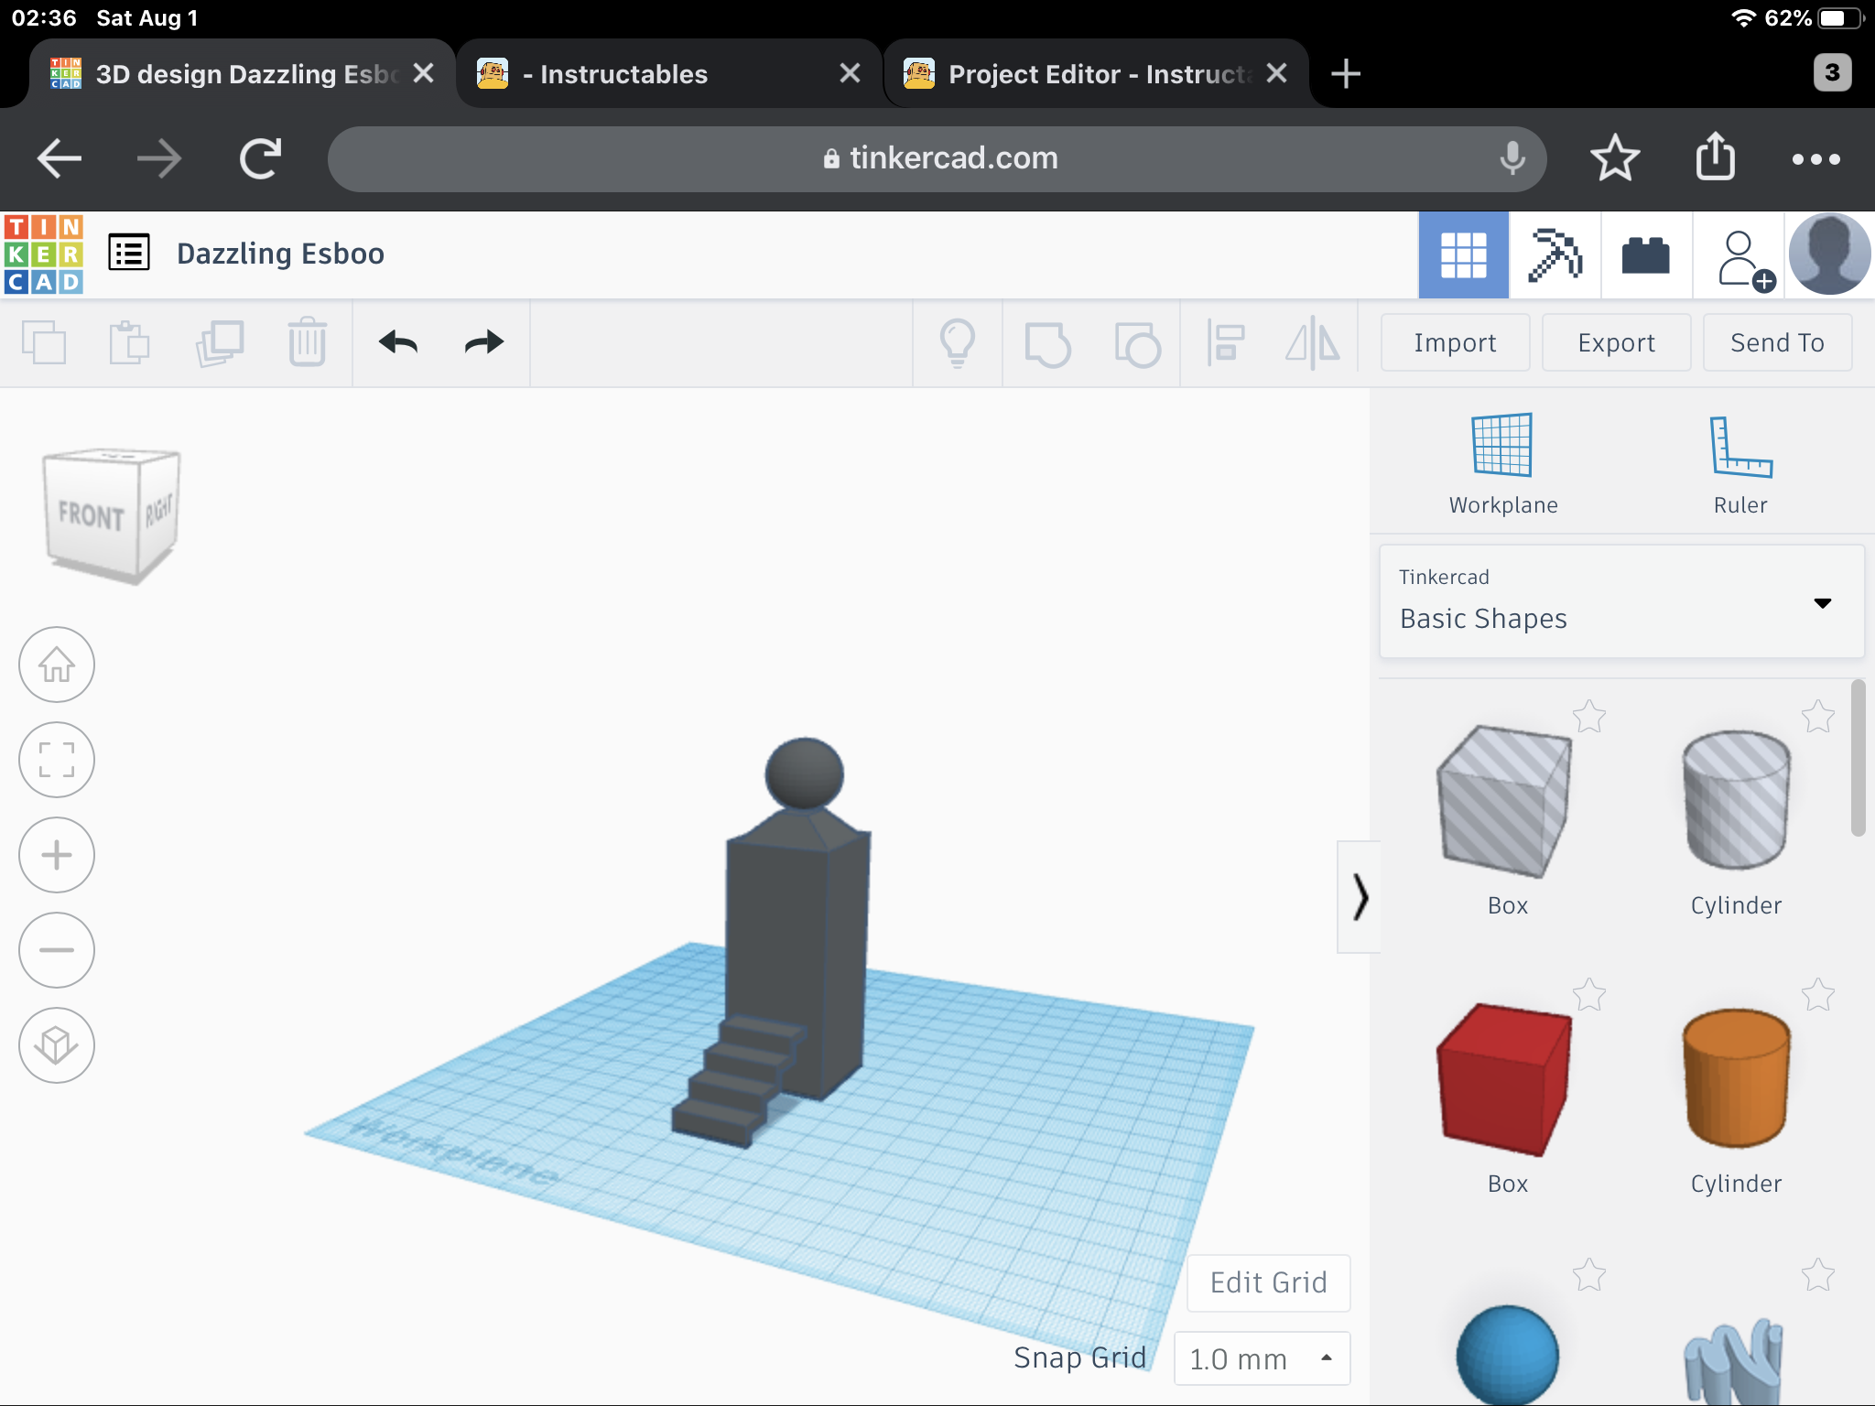Go back in browser
Image resolution: width=1875 pixels, height=1406 pixels.
60,158
